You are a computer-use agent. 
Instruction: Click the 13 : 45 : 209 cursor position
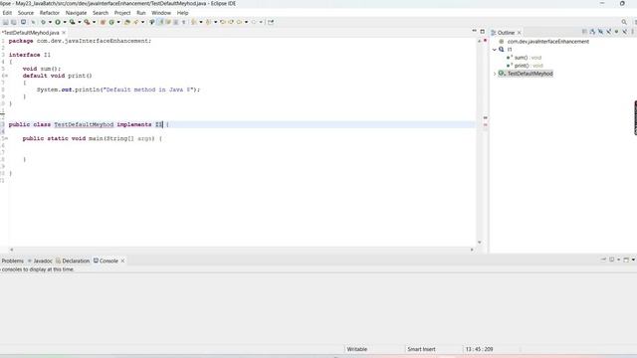click(x=479, y=349)
